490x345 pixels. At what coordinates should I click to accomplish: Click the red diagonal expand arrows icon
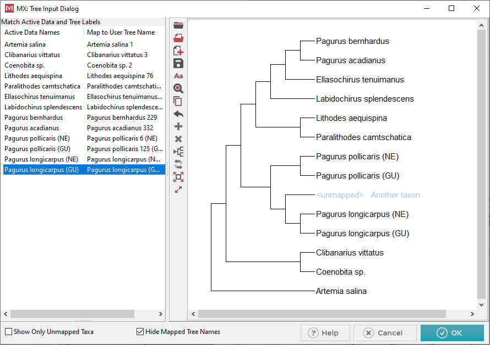pos(178,190)
